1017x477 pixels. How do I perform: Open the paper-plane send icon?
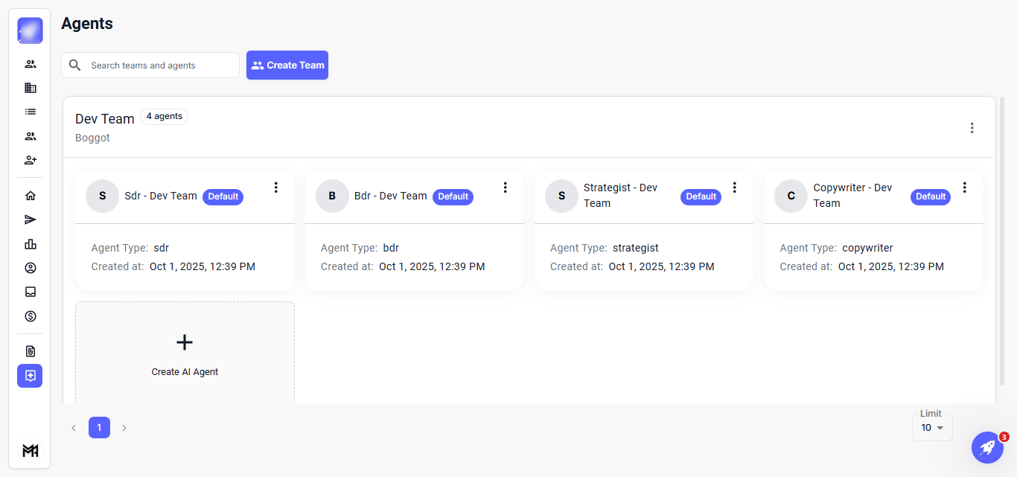pyautogui.click(x=31, y=220)
